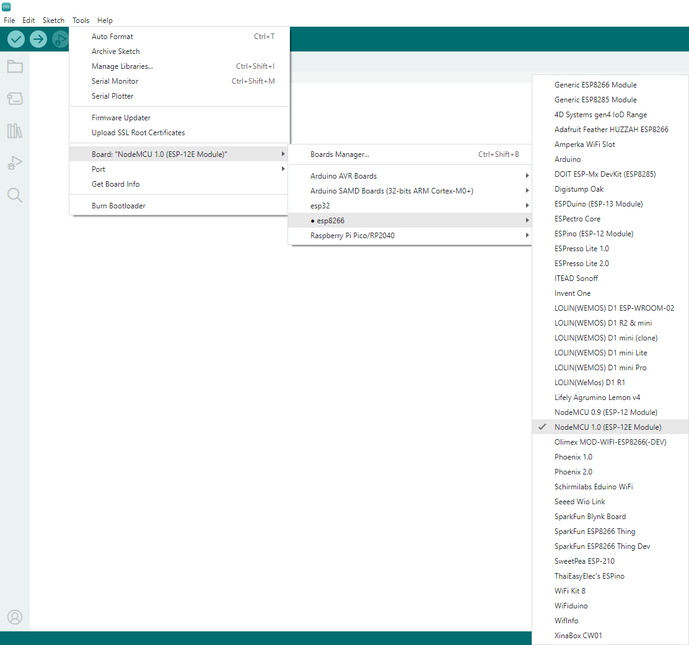The image size is (689, 645).
Task: Open Firmware Updater
Action: click(x=179, y=118)
